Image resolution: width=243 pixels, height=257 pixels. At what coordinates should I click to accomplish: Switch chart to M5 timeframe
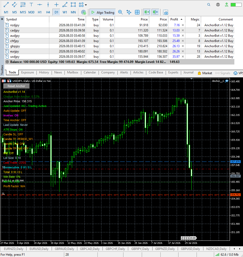tap(14, 12)
